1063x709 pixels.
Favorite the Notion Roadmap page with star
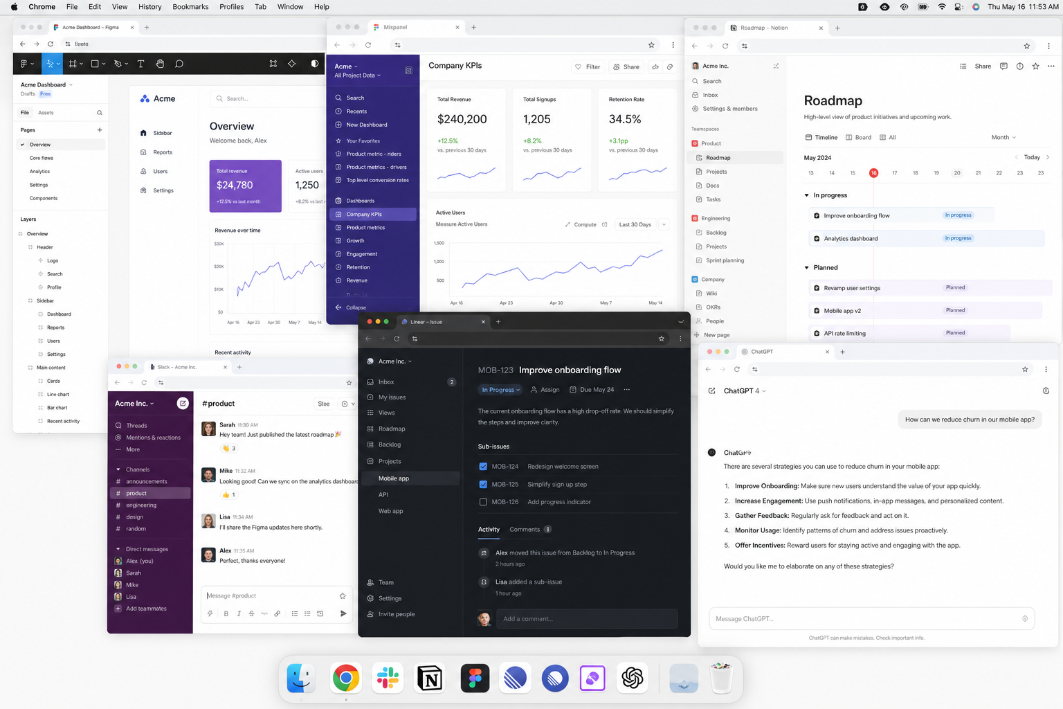coord(1035,66)
